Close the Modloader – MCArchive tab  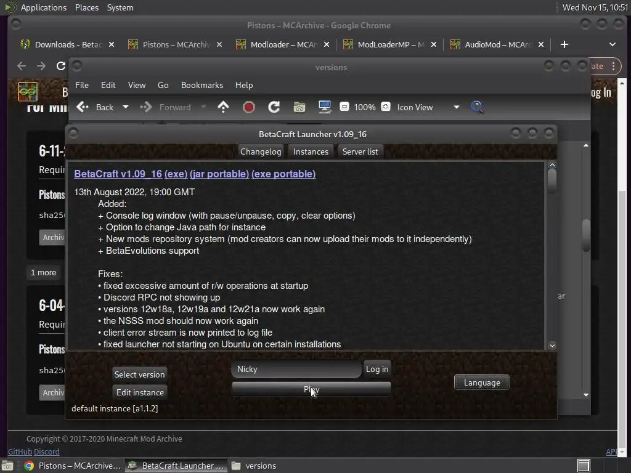click(327, 44)
